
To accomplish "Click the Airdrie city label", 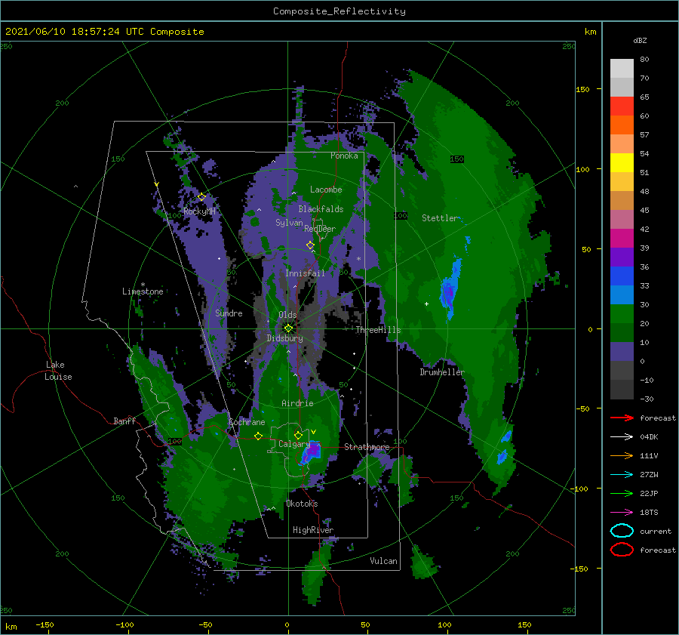I will tap(297, 403).
